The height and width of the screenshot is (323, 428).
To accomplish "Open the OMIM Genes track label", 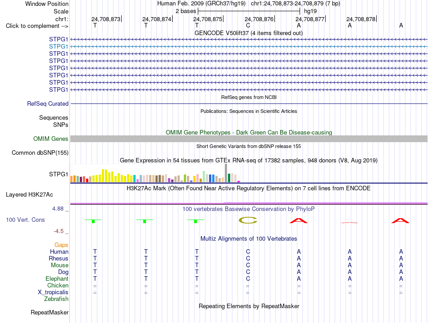I will pos(51,139).
